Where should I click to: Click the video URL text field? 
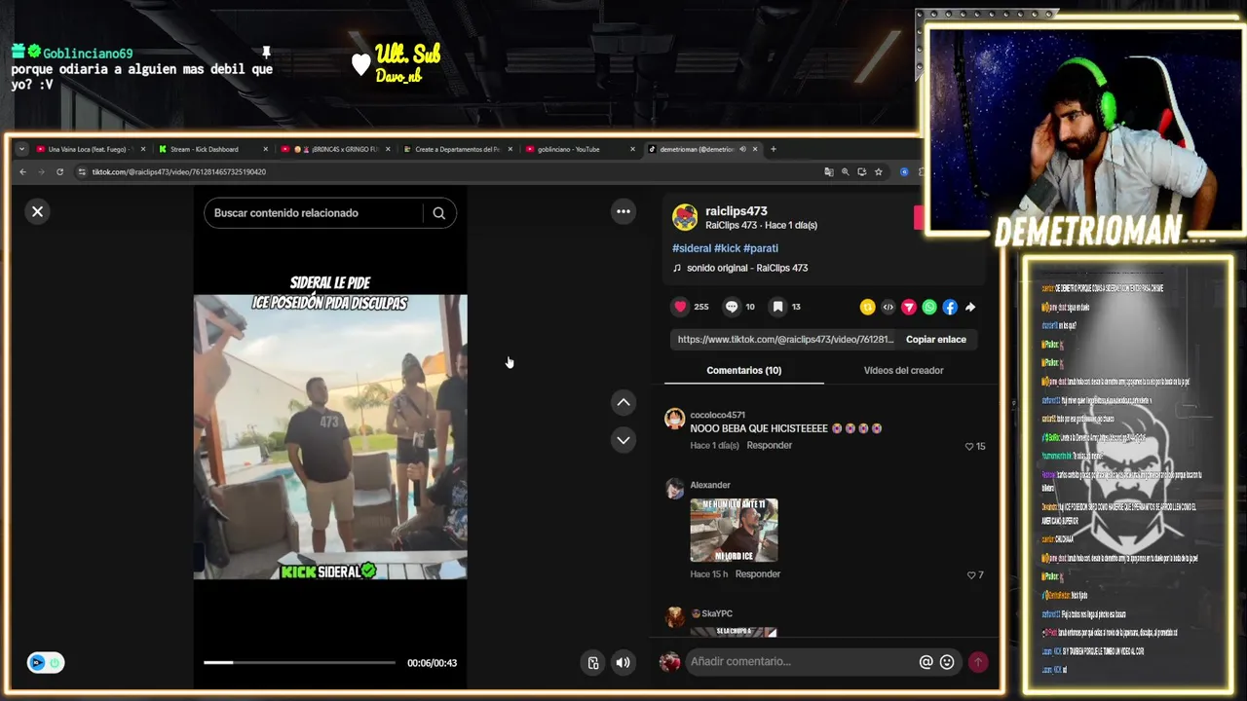[784, 340]
